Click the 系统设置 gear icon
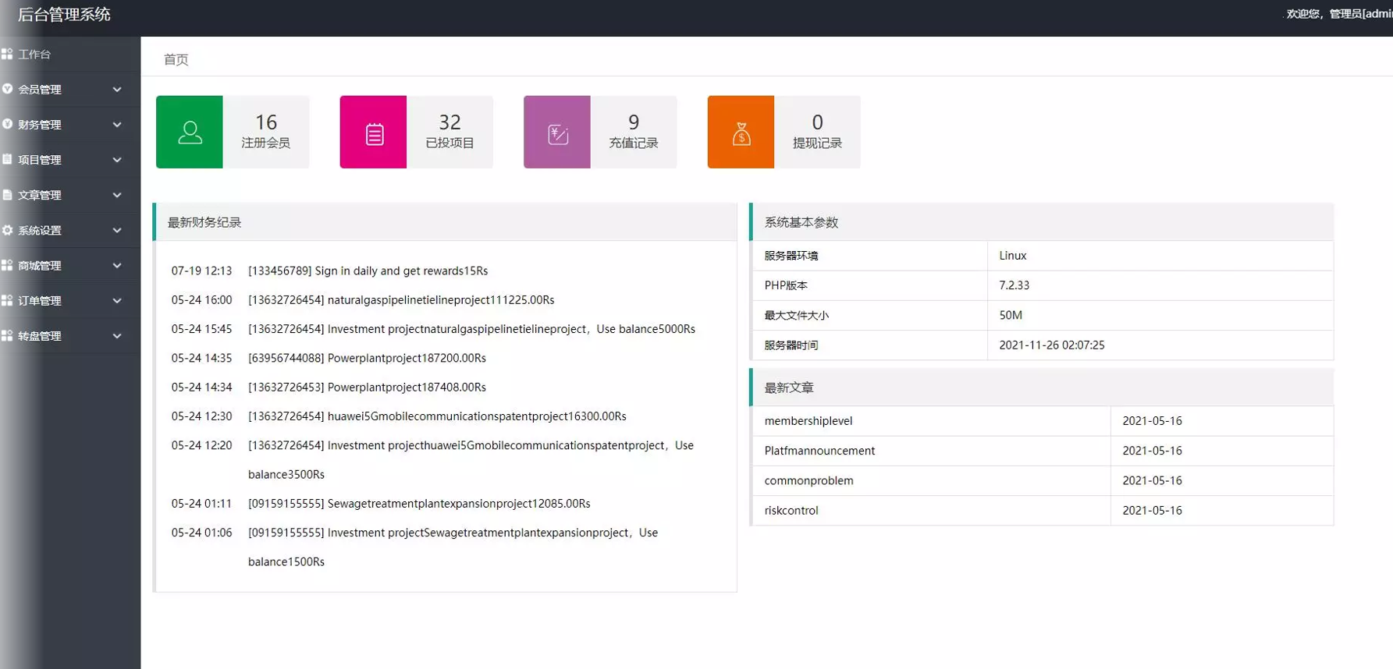1393x669 pixels. pos(7,230)
